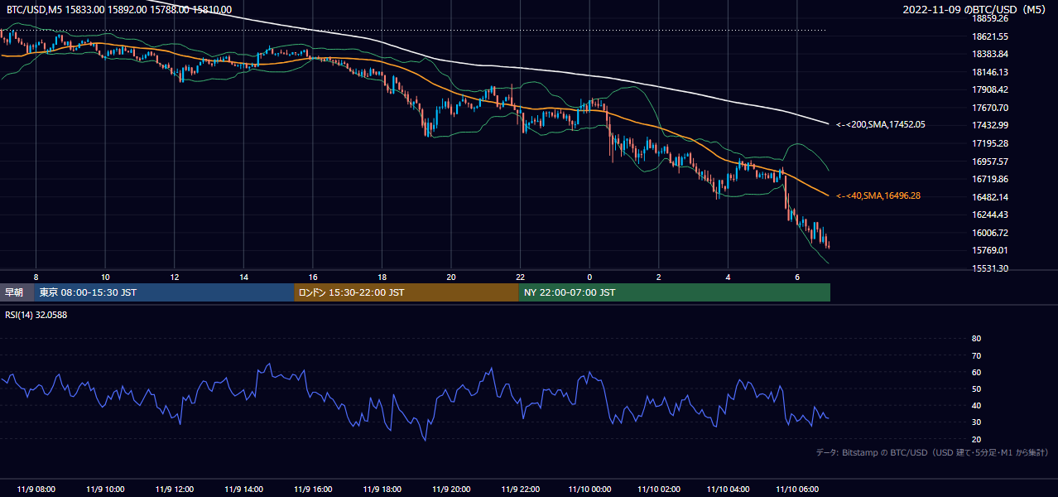Viewport: 1058px width, 497px height.
Task: Click price axis value 17670.70
Action: [x=989, y=108]
